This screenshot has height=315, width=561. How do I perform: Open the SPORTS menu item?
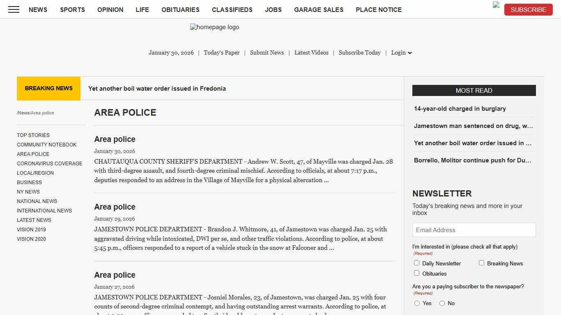point(72,9)
